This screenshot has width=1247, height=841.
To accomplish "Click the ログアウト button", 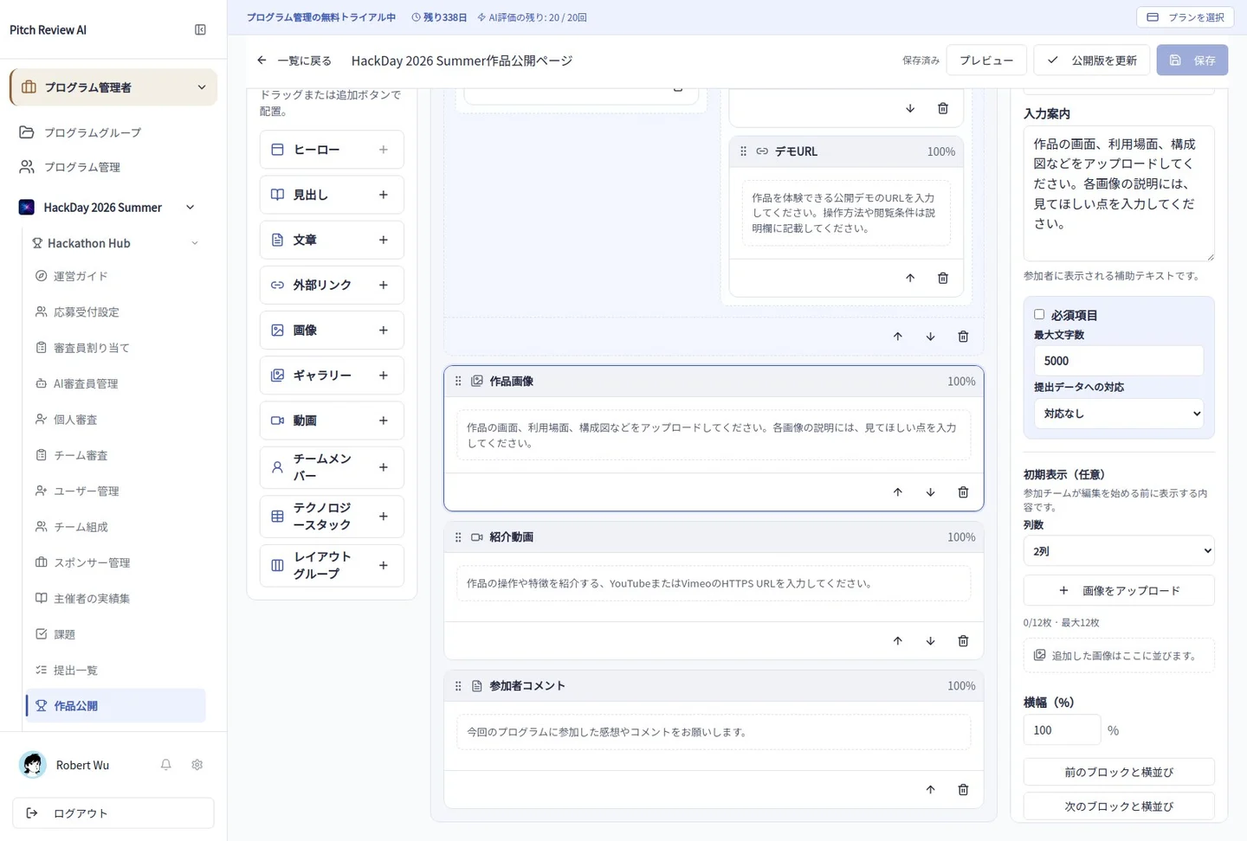I will [x=113, y=813].
